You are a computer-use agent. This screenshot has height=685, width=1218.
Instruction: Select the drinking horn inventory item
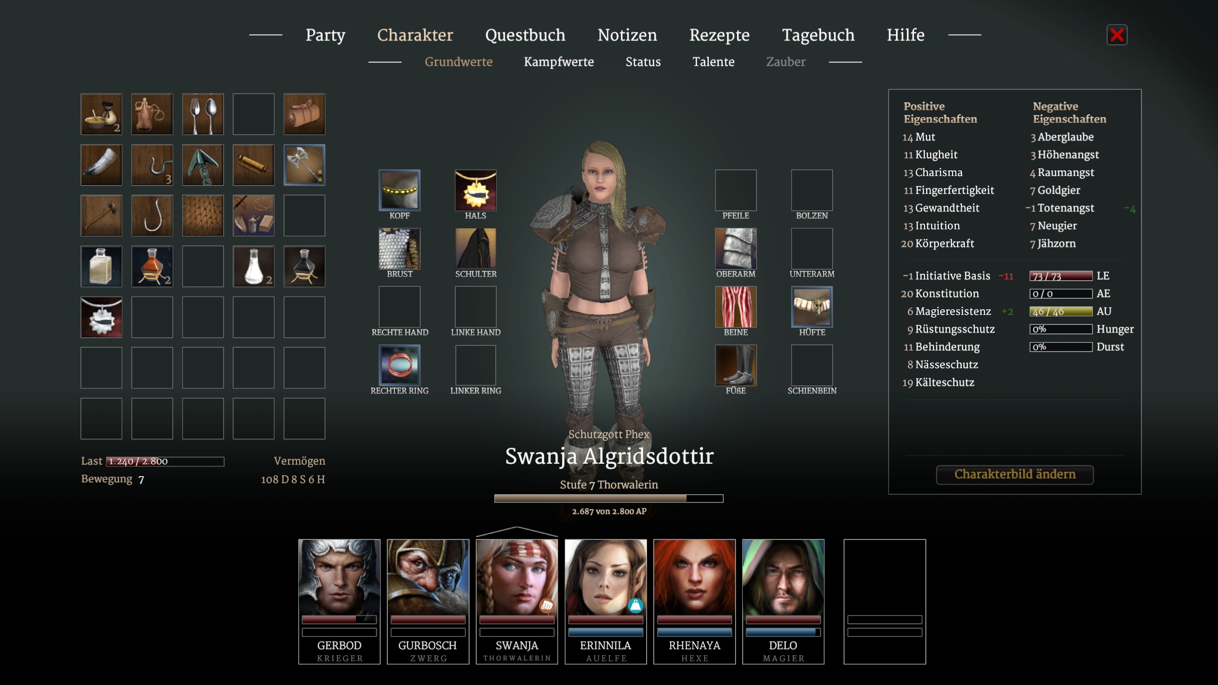click(x=101, y=165)
